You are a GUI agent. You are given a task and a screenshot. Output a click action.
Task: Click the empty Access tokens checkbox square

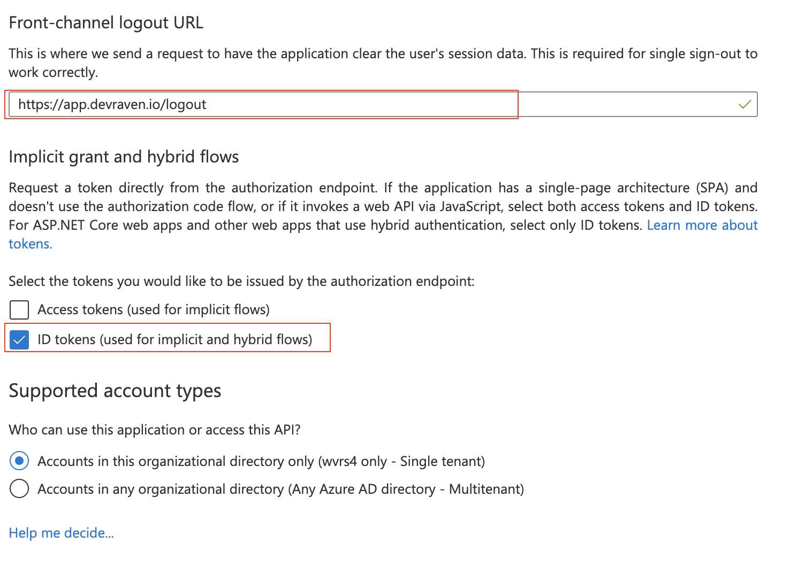click(x=19, y=309)
